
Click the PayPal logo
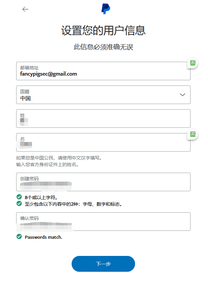pyautogui.click(x=106, y=9)
